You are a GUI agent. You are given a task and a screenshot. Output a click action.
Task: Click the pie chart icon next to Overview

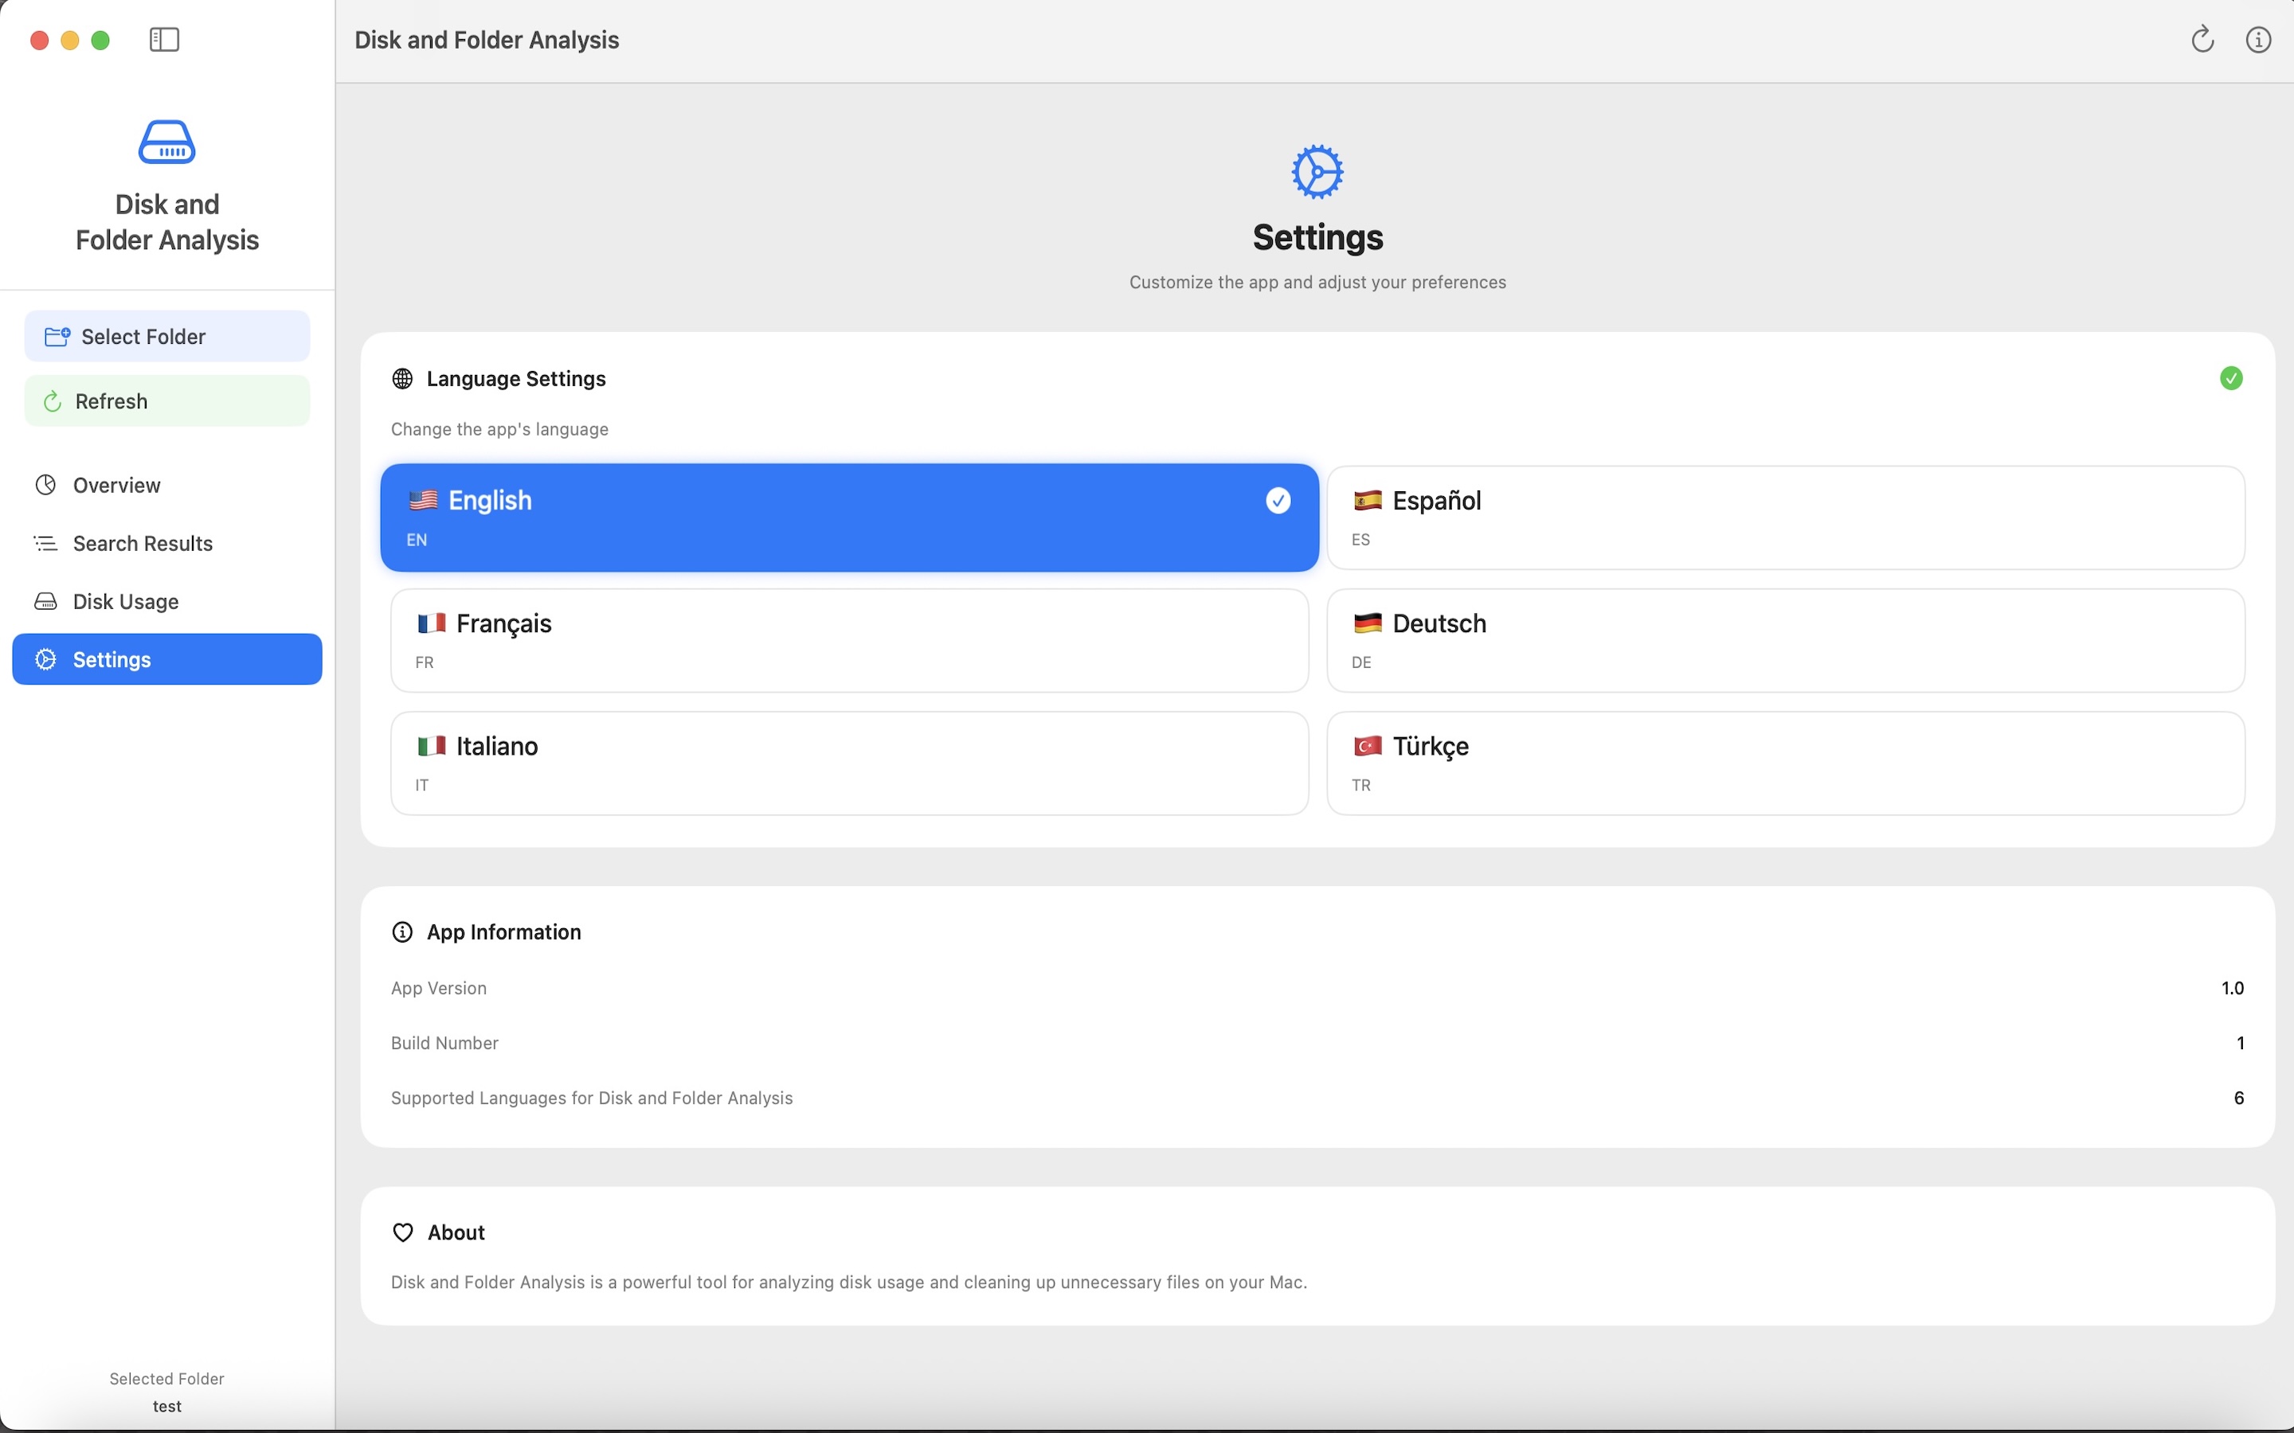coord(45,486)
